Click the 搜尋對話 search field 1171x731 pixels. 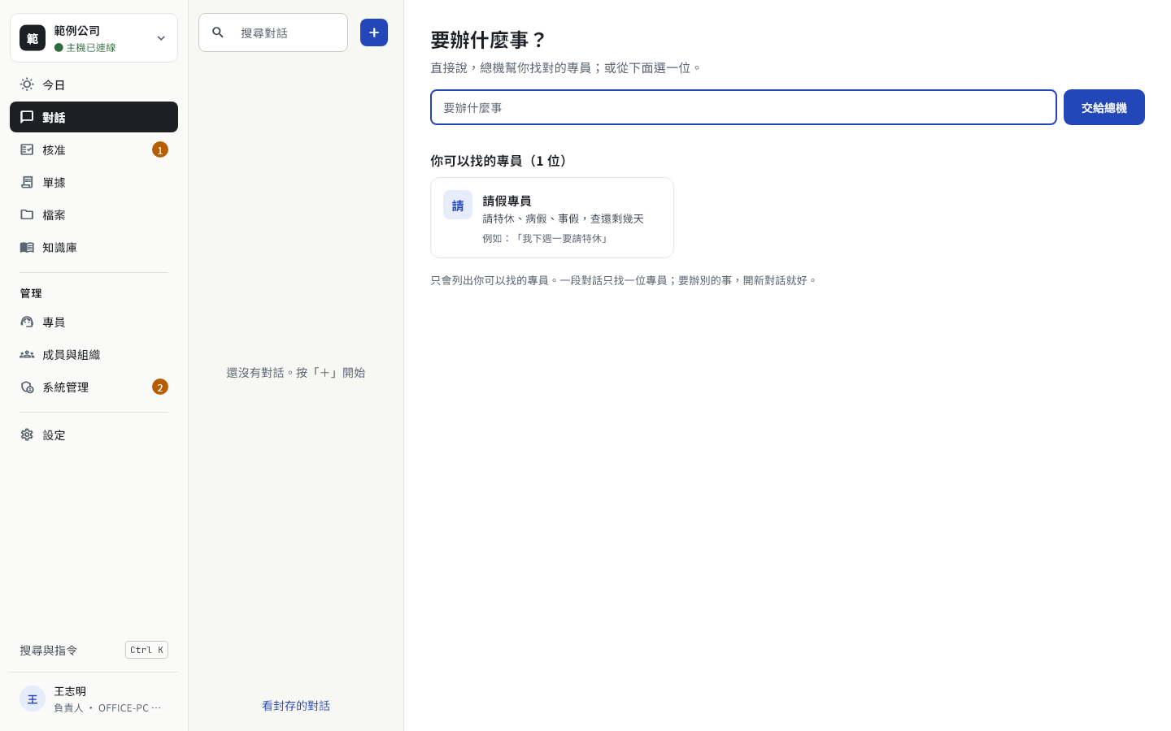pos(273,32)
